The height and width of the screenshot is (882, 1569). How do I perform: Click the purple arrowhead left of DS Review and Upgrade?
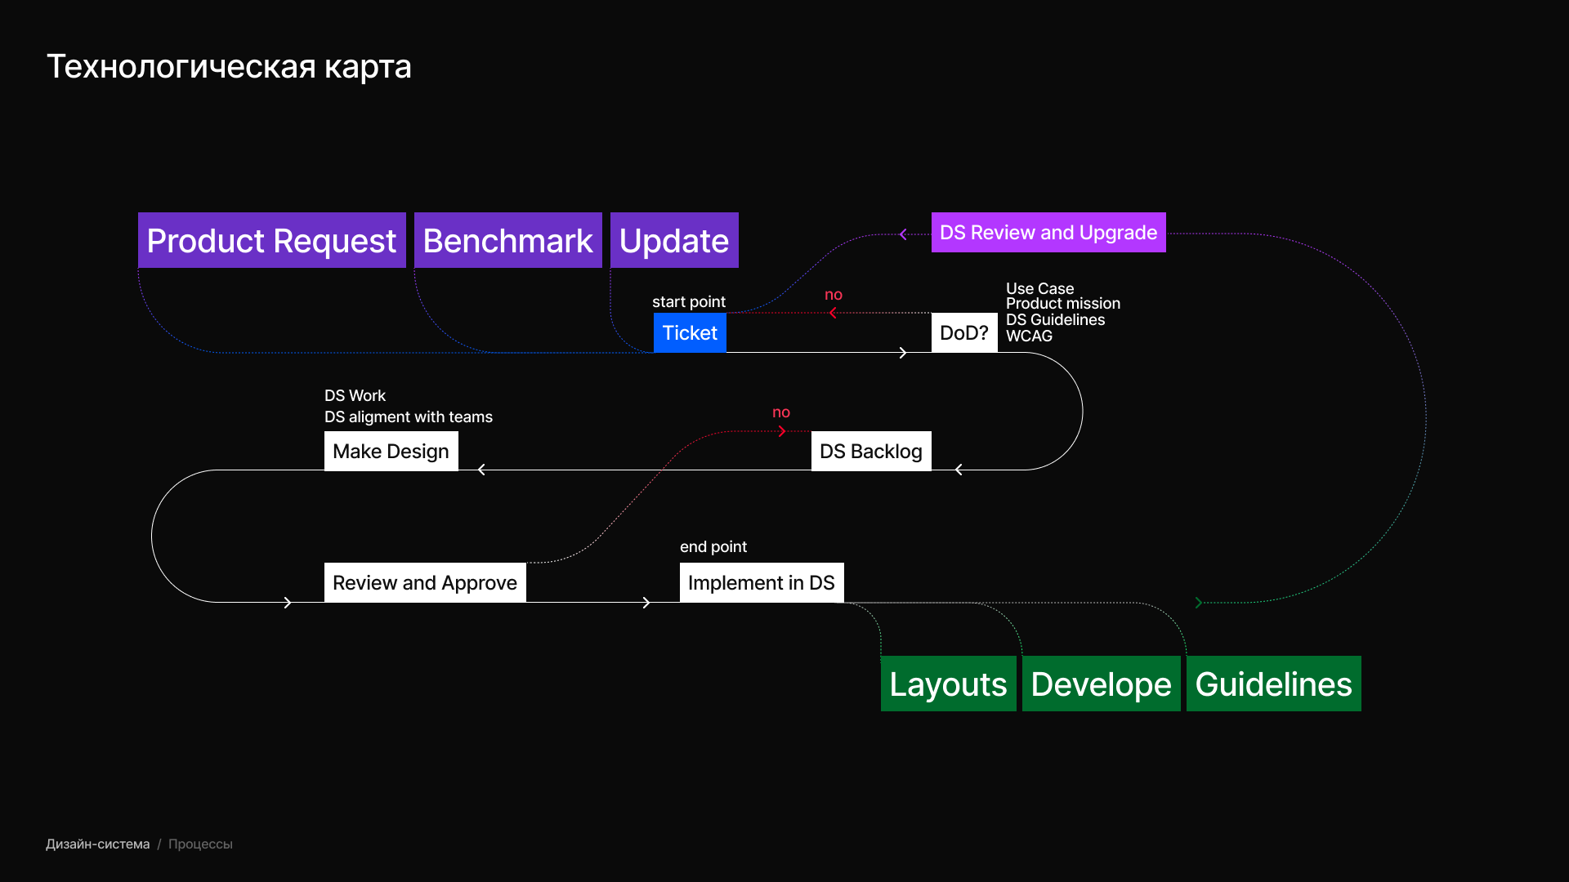click(x=903, y=234)
